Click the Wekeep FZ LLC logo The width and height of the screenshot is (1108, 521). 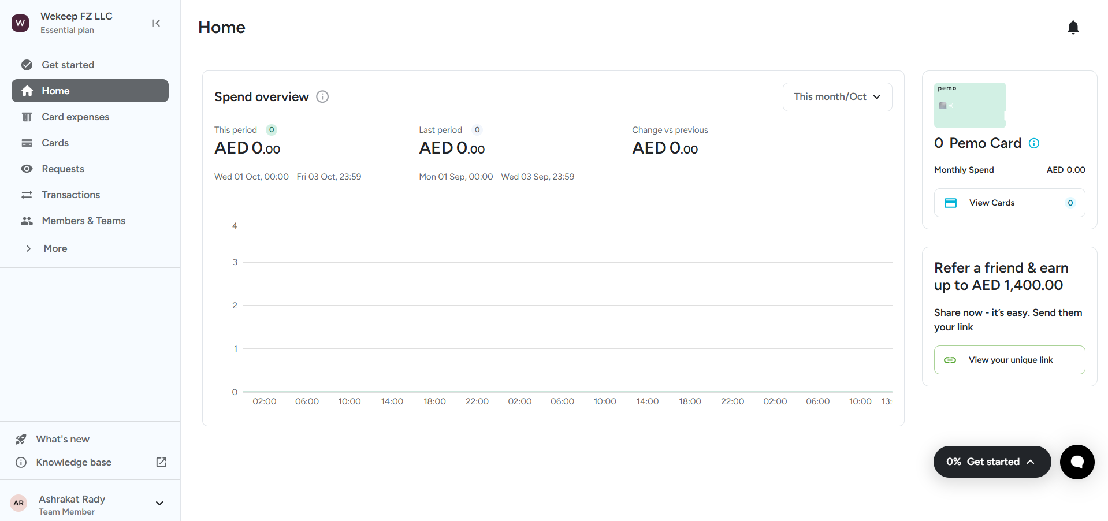click(x=20, y=23)
